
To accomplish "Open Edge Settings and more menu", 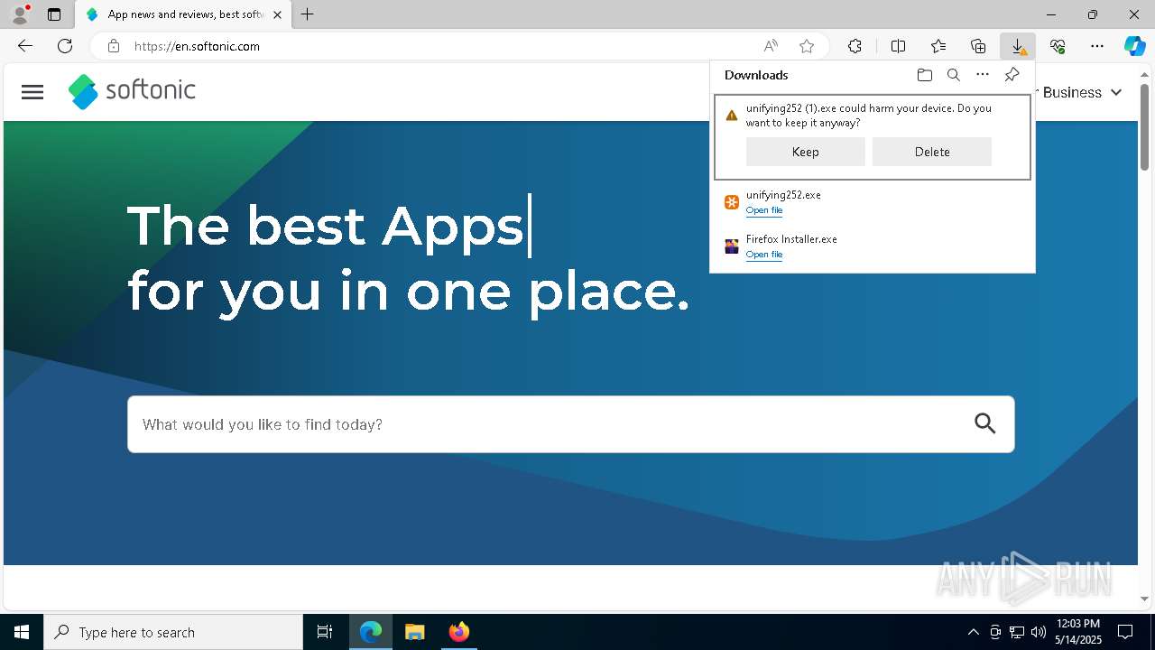I will 1097,46.
